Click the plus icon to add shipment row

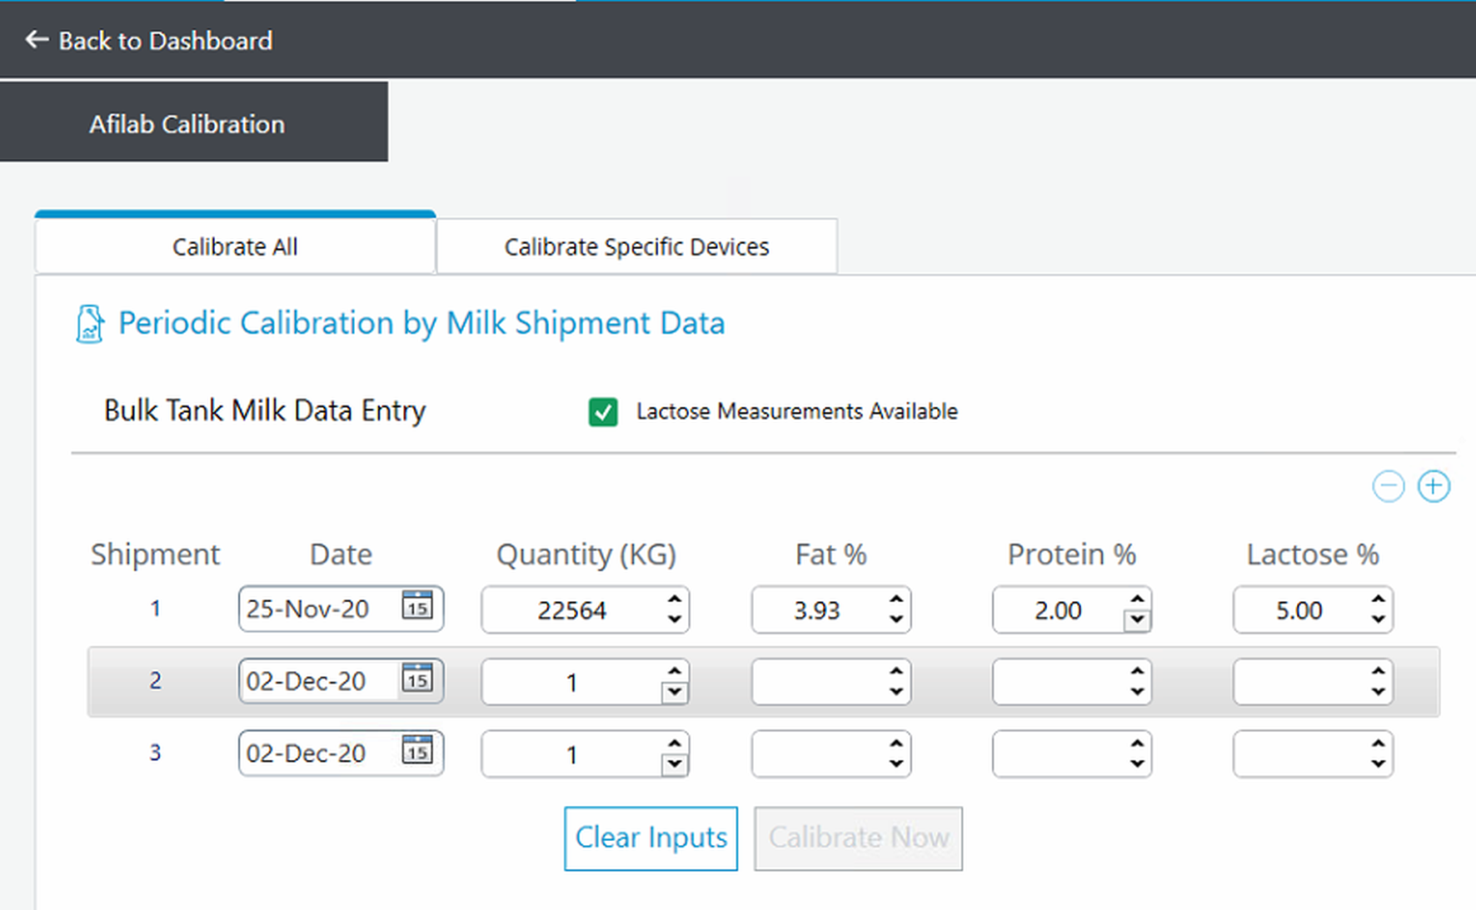click(x=1434, y=486)
